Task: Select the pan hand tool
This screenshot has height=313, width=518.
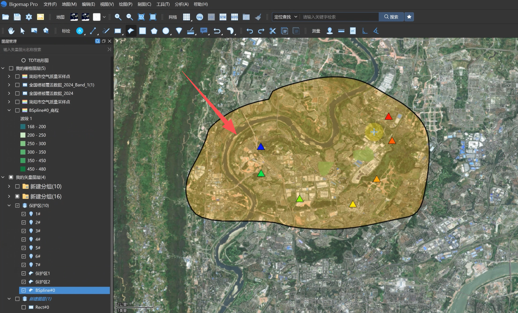Action: 11,31
